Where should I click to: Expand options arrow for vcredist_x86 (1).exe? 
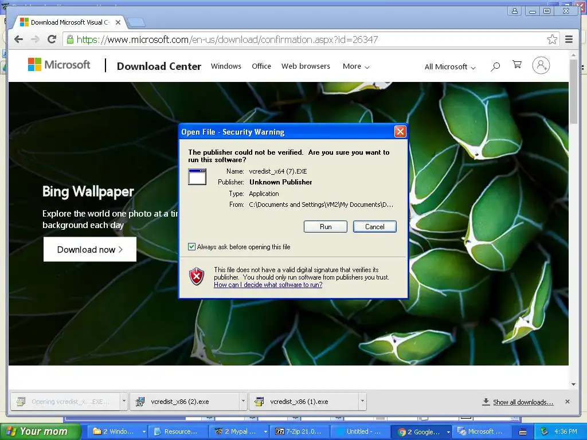point(362,402)
